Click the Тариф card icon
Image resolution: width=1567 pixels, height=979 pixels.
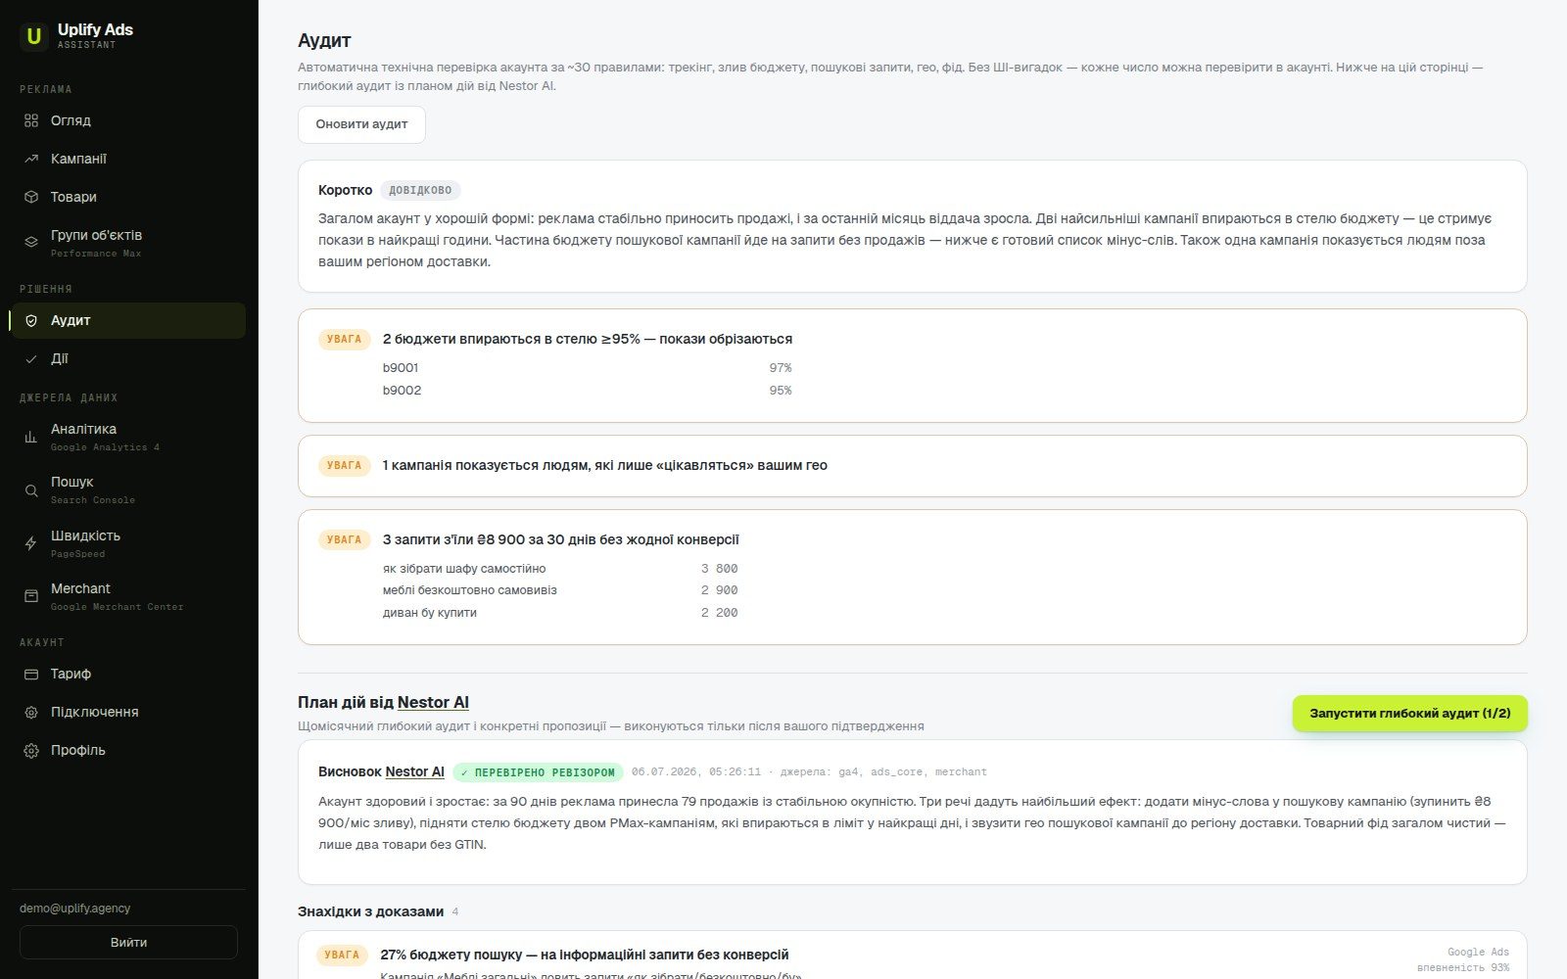pyautogui.click(x=31, y=674)
